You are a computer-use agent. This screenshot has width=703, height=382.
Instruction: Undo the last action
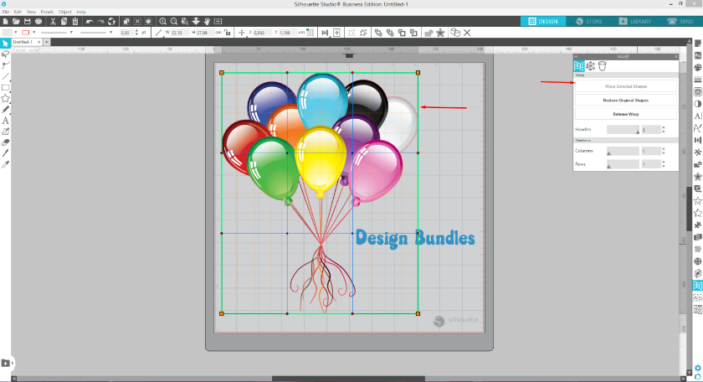tap(90, 21)
